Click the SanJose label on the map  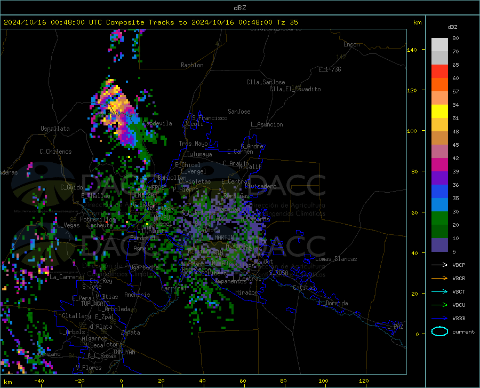(x=239, y=112)
